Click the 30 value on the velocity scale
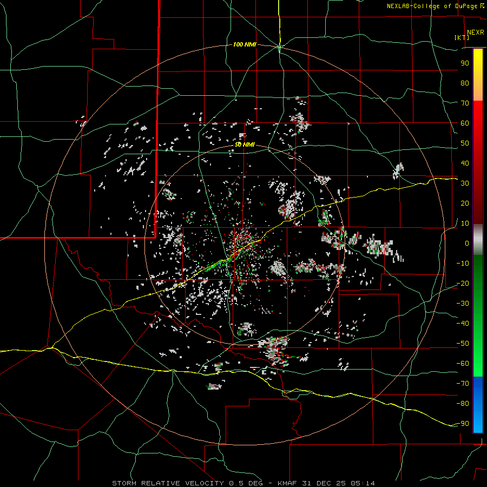The image size is (487, 487). (x=465, y=183)
